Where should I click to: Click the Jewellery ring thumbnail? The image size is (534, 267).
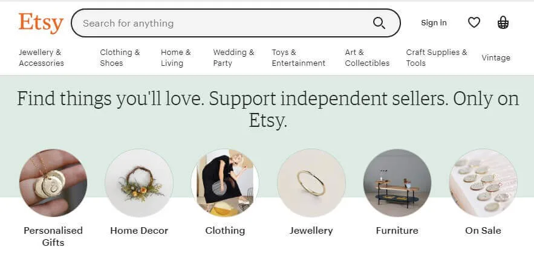311,183
